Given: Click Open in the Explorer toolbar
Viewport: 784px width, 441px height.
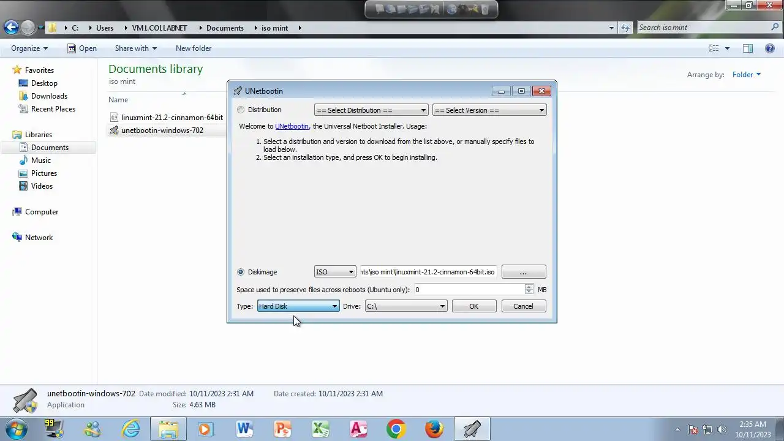Looking at the screenshot, I should click(x=82, y=48).
